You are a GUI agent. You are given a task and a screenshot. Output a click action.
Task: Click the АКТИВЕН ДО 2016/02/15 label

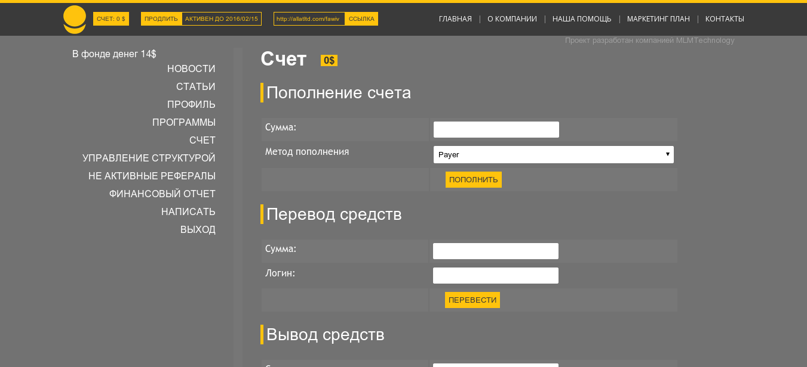[x=222, y=19]
